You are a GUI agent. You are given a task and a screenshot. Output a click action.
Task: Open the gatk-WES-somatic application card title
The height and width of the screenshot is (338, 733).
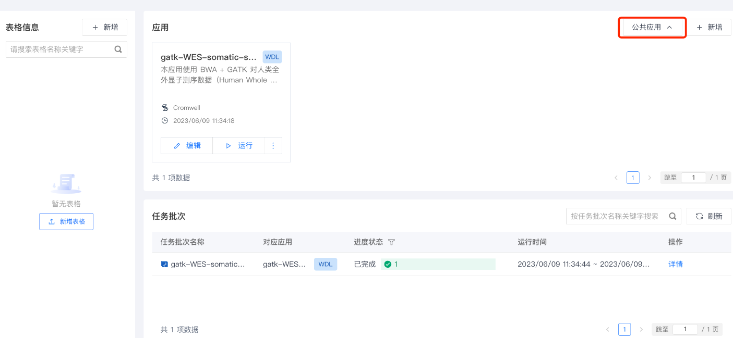pos(209,57)
